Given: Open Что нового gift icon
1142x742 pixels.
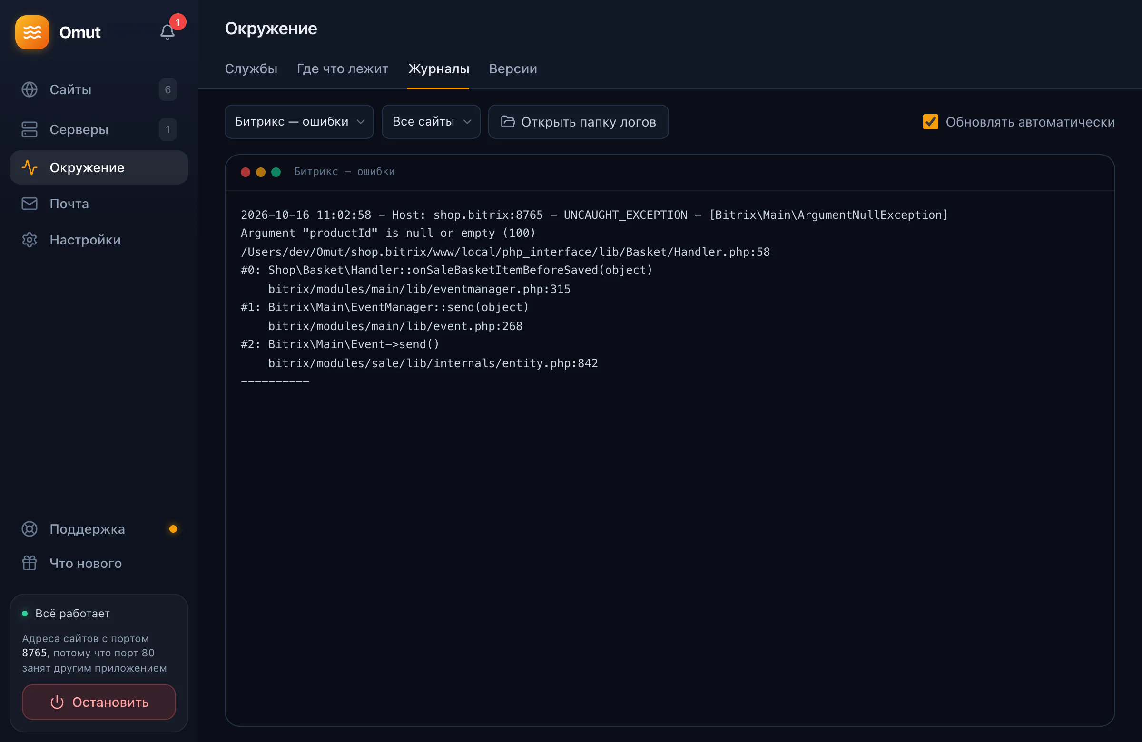Looking at the screenshot, I should point(30,563).
